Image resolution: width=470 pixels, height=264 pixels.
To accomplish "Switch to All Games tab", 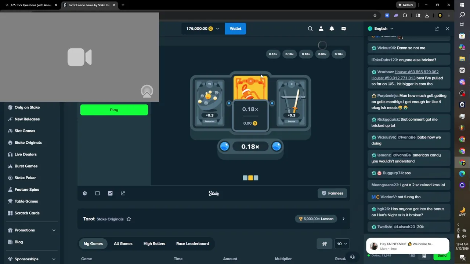I will [x=123, y=243].
